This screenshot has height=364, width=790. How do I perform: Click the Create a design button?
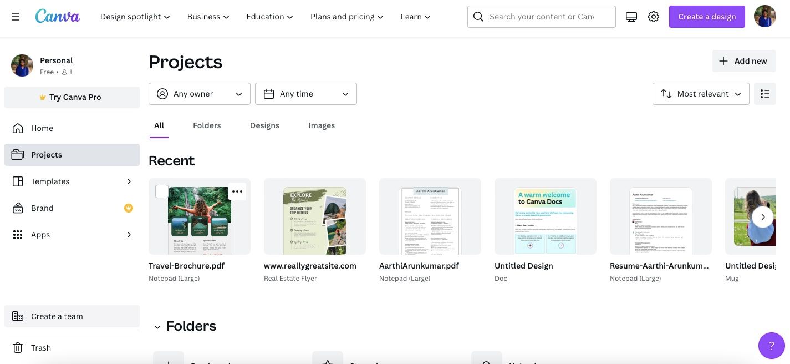pyautogui.click(x=706, y=16)
